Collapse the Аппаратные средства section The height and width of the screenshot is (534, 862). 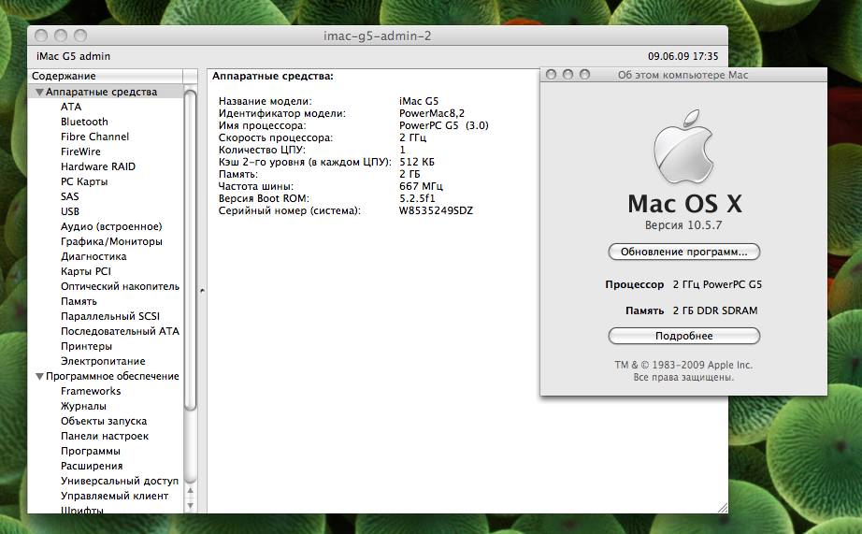click(x=39, y=92)
